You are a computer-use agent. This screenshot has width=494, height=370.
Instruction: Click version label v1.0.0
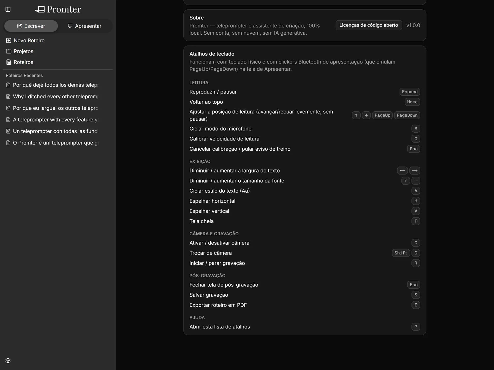click(413, 25)
